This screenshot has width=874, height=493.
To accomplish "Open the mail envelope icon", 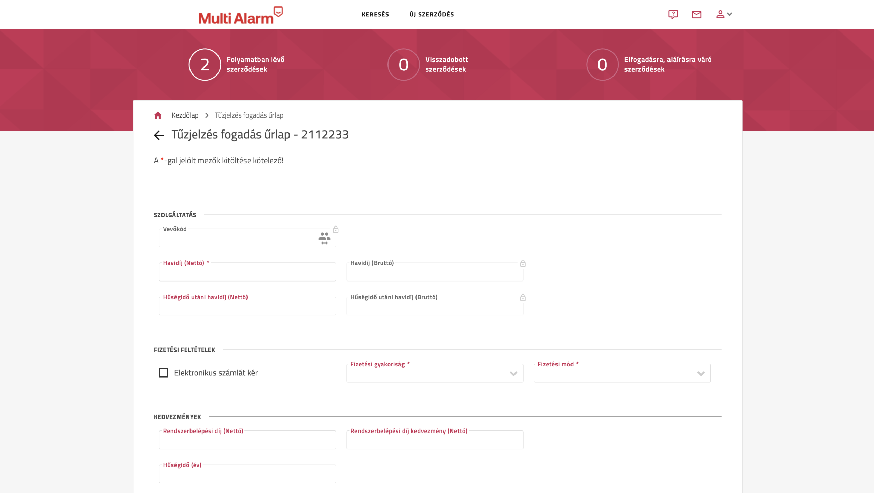I will coord(696,14).
